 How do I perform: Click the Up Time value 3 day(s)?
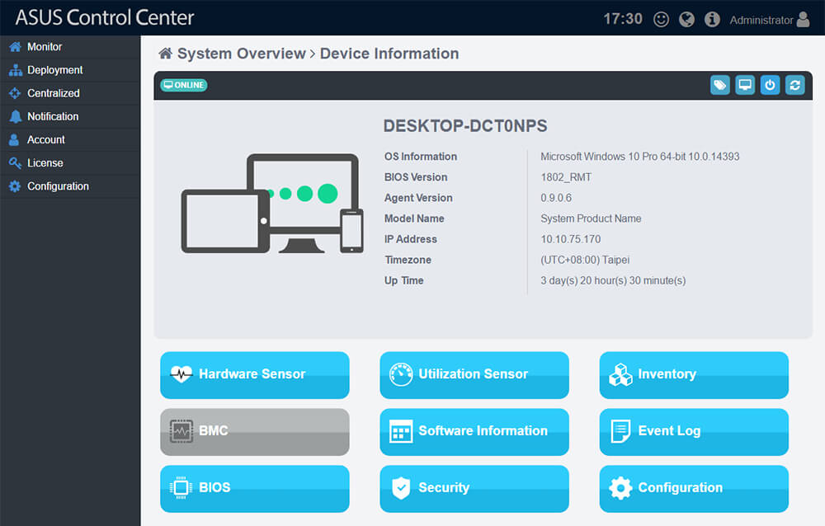pos(613,280)
